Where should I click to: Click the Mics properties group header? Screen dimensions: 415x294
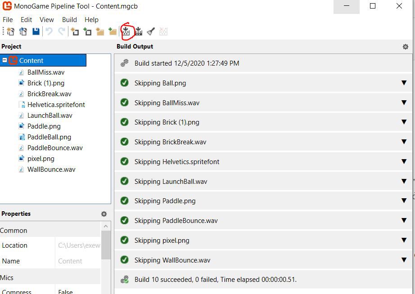coord(50,277)
